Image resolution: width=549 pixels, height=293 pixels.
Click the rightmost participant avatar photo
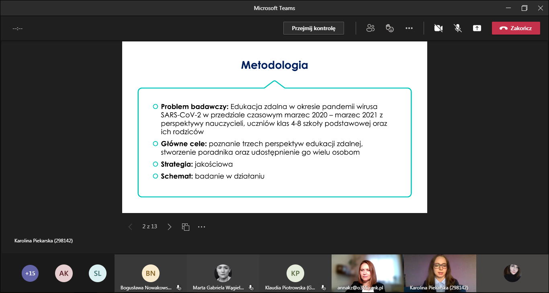coord(512,273)
